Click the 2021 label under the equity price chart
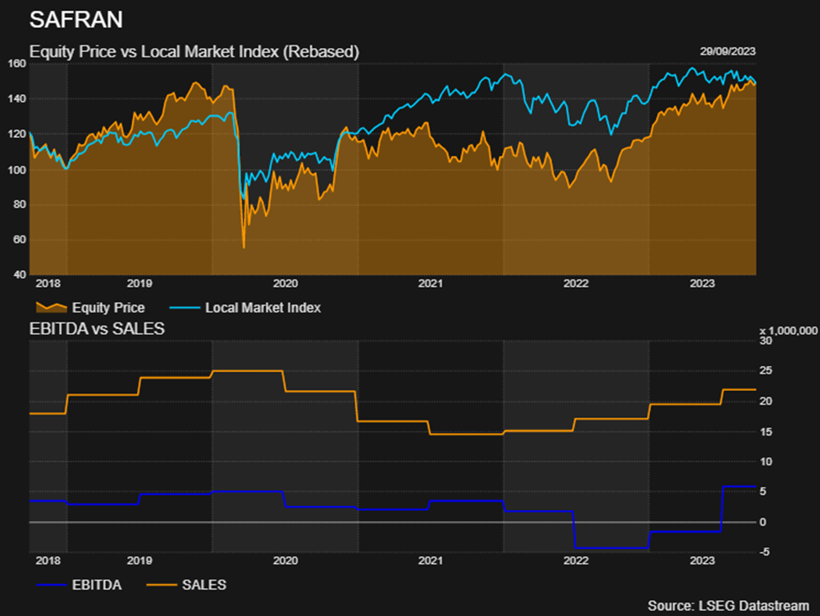820x616 pixels. pos(431,284)
